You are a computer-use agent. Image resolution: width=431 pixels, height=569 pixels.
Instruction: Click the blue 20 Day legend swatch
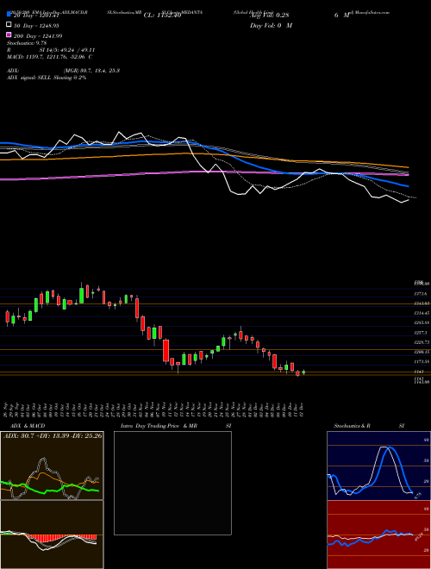pos(9,15)
